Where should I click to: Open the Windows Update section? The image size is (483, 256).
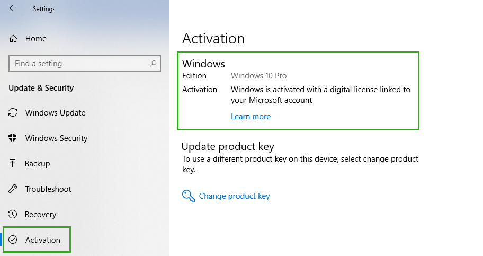pos(55,112)
